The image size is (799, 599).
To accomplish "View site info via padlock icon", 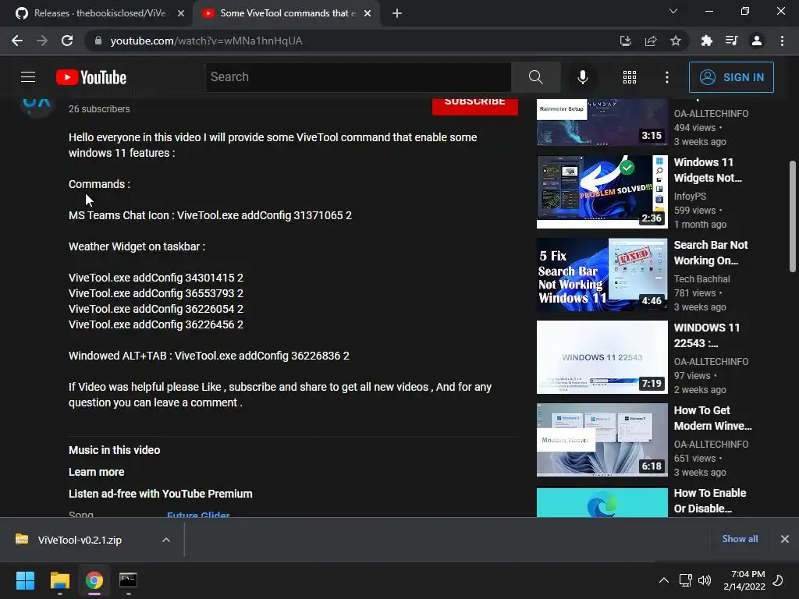I will tap(98, 41).
